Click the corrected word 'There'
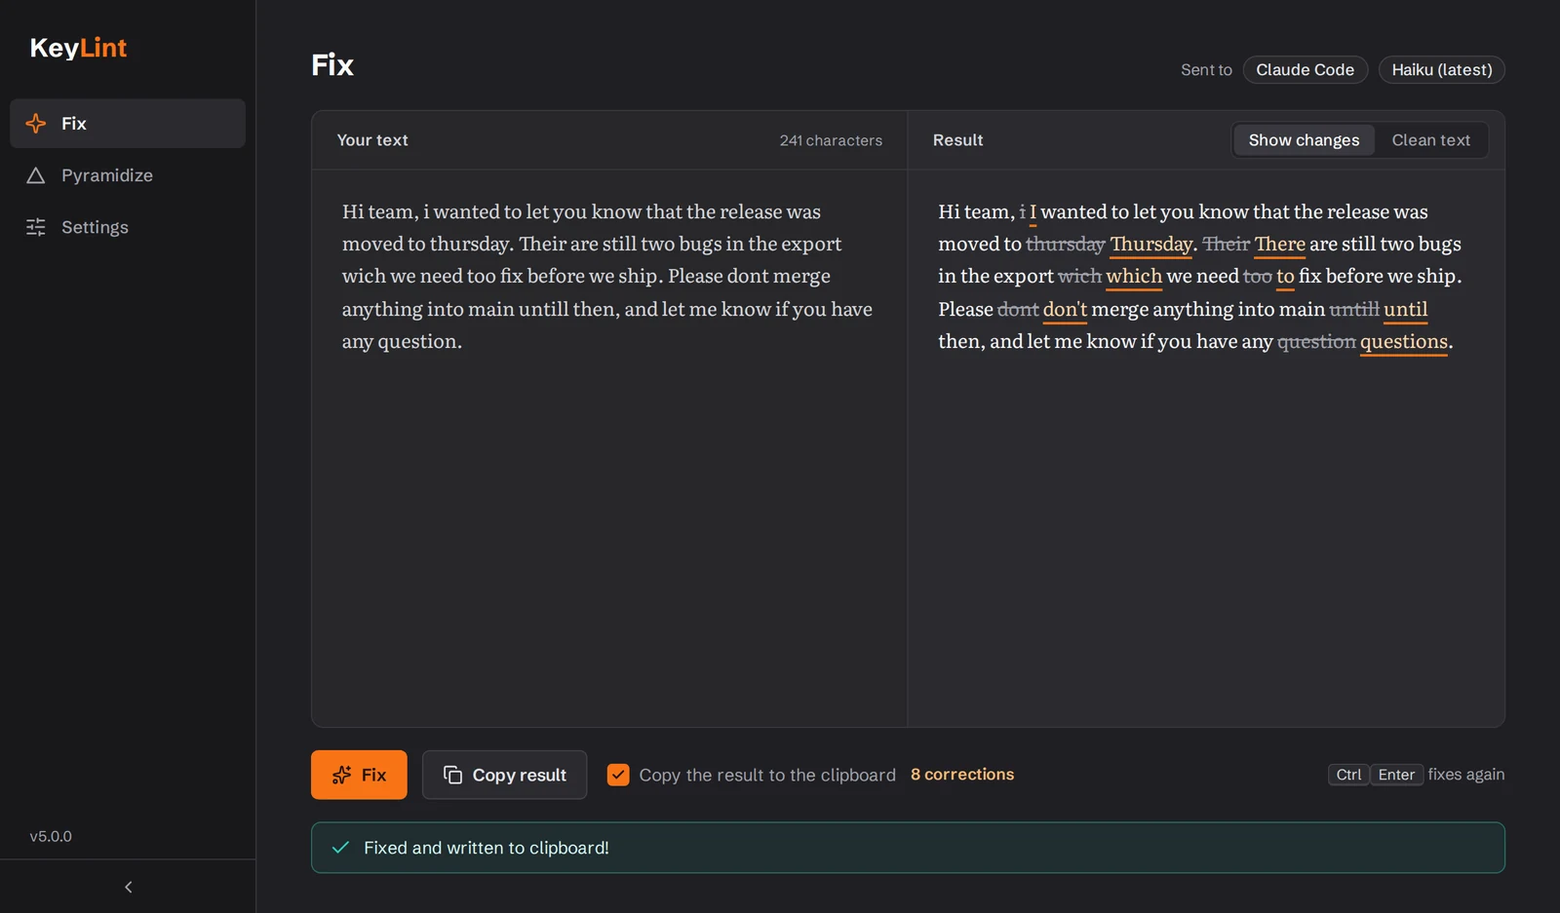 (x=1279, y=245)
